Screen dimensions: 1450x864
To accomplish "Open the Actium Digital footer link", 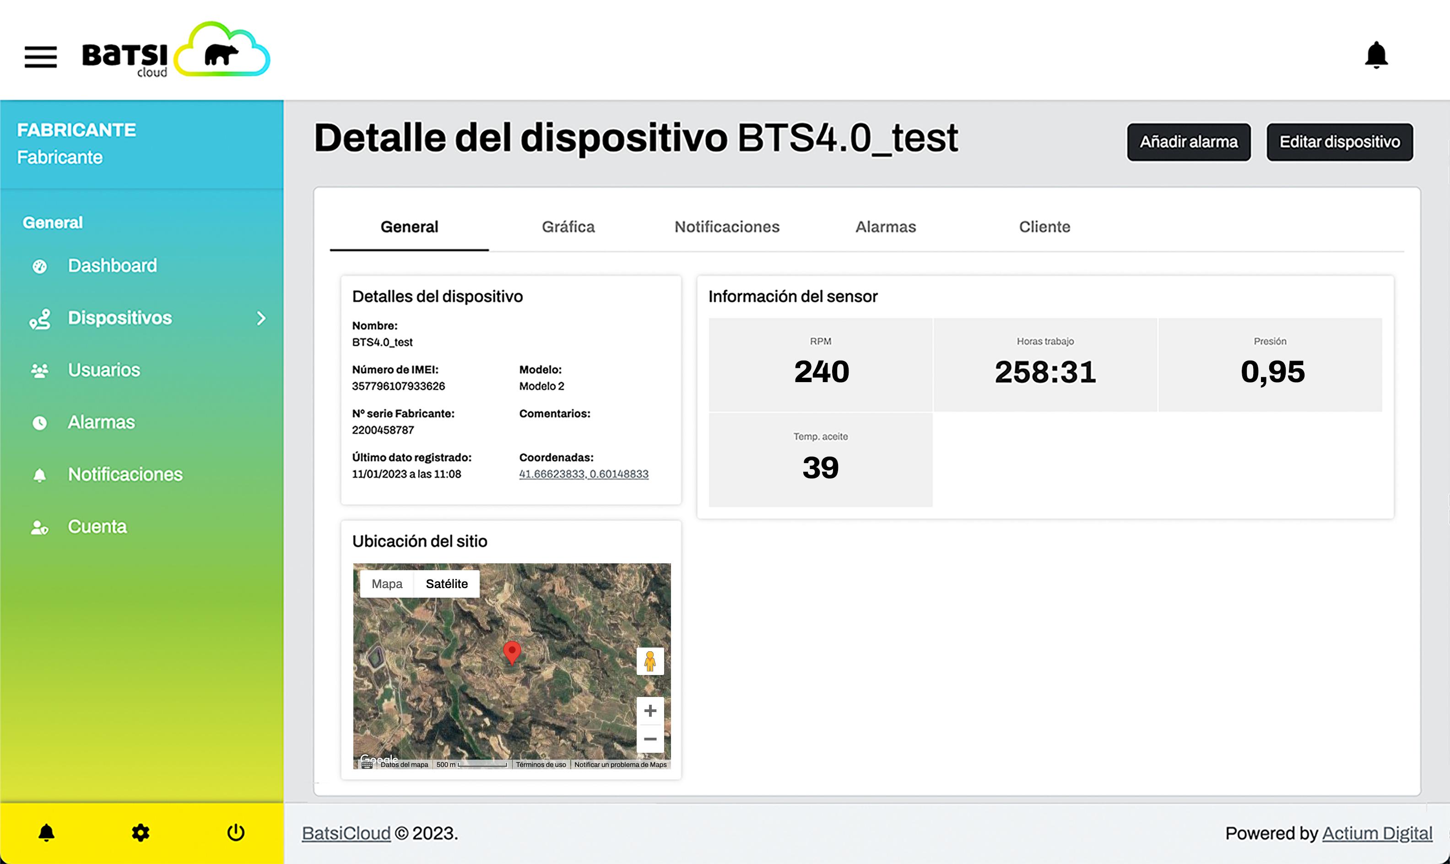I will pyautogui.click(x=1377, y=833).
